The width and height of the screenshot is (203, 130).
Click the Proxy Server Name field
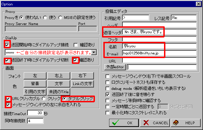(x=41, y=29)
